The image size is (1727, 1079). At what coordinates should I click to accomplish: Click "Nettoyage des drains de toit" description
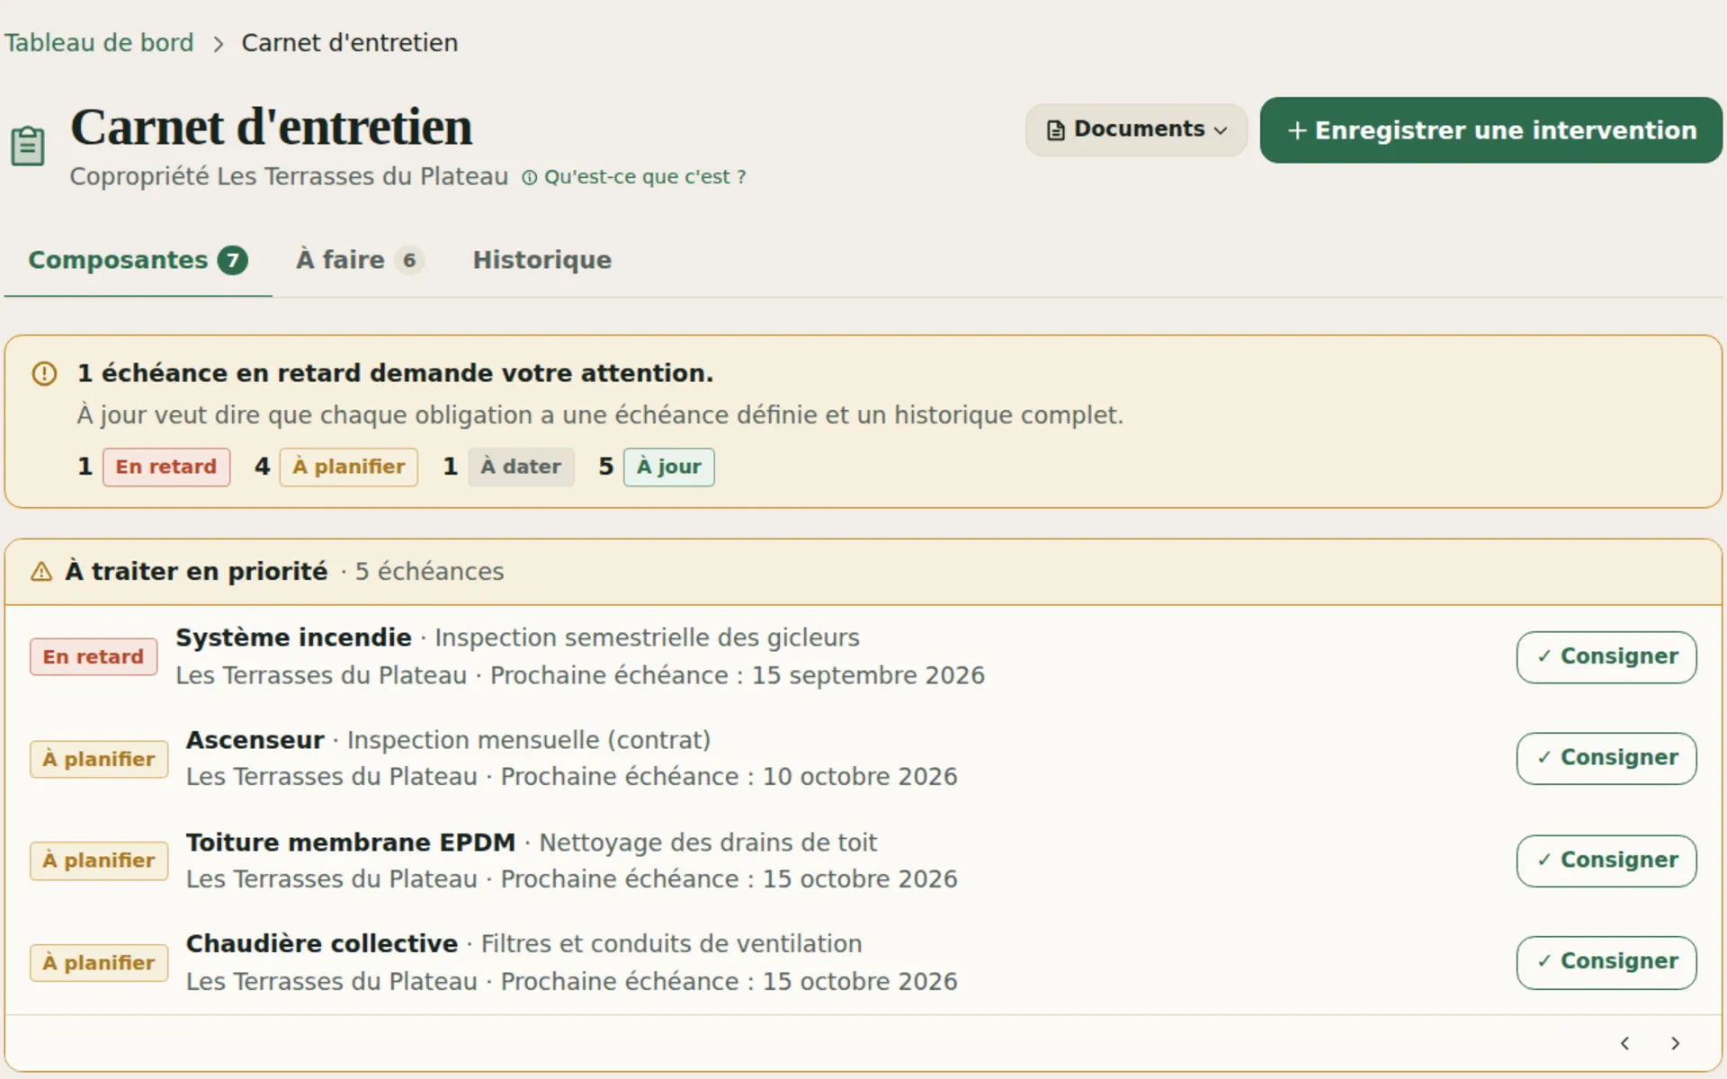tap(708, 843)
